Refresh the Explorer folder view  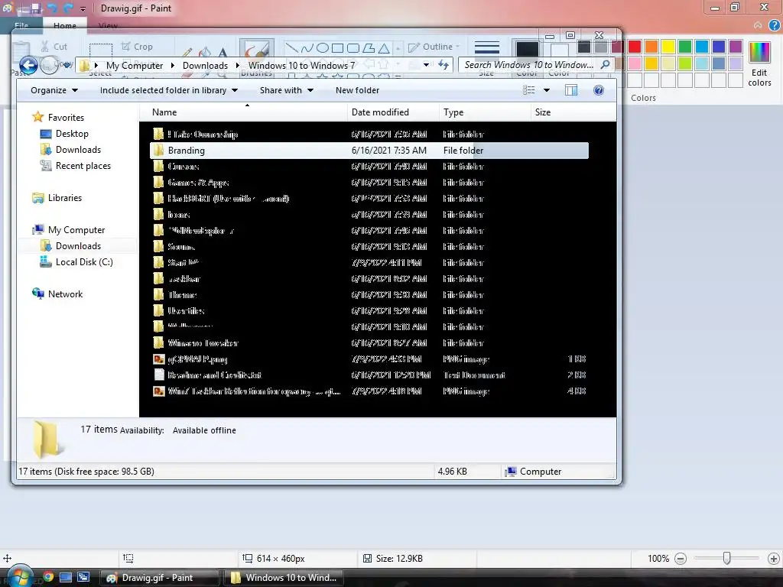point(443,65)
